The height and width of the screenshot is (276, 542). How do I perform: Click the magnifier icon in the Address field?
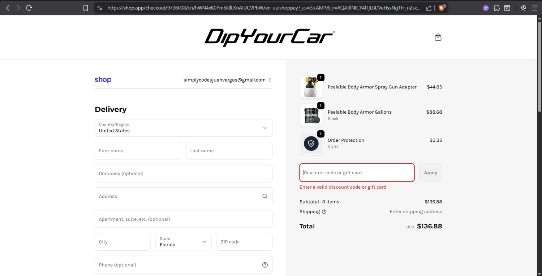pyautogui.click(x=265, y=196)
